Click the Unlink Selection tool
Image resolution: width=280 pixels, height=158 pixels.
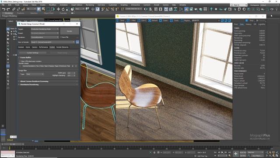pyautogui.click(x=18, y=9)
